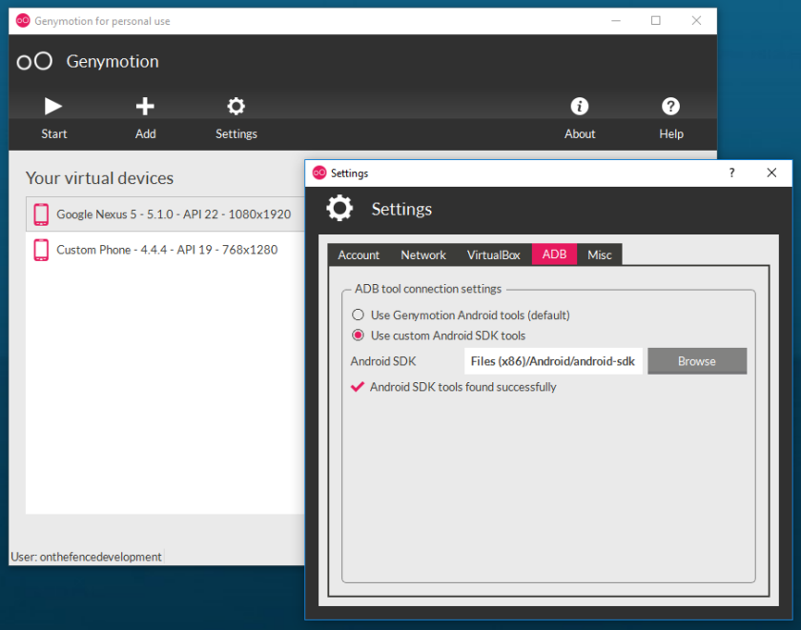Click the Settings dialog title bar icon

[x=319, y=173]
